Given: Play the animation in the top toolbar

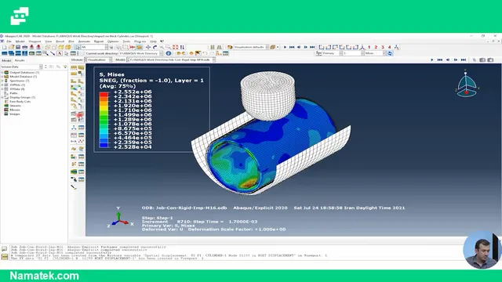Looking at the screenshot, I should [x=285, y=47].
